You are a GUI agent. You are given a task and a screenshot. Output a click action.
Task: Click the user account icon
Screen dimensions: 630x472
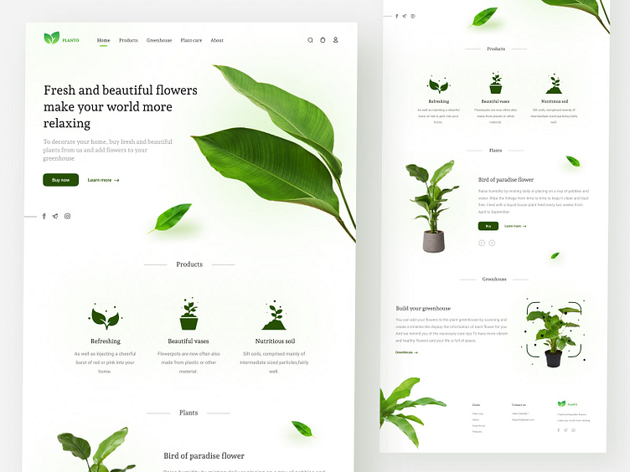(x=335, y=39)
